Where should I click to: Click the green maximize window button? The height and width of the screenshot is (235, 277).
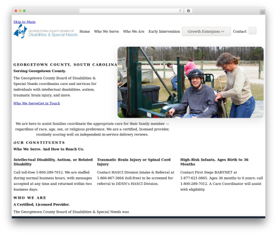[x=24, y=11]
